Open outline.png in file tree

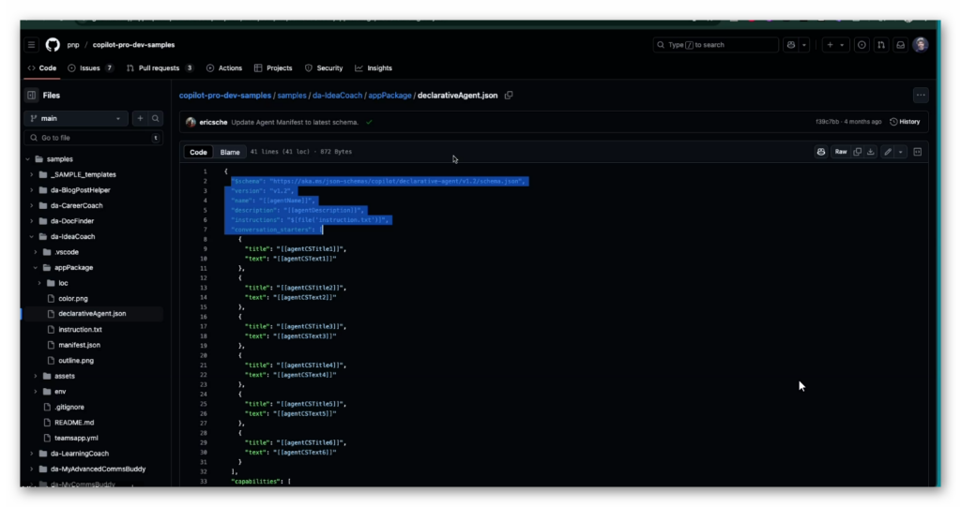76,361
